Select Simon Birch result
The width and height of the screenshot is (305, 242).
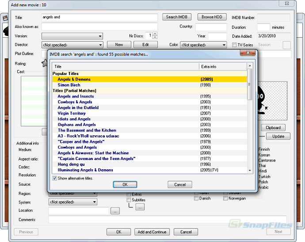coord(149,85)
